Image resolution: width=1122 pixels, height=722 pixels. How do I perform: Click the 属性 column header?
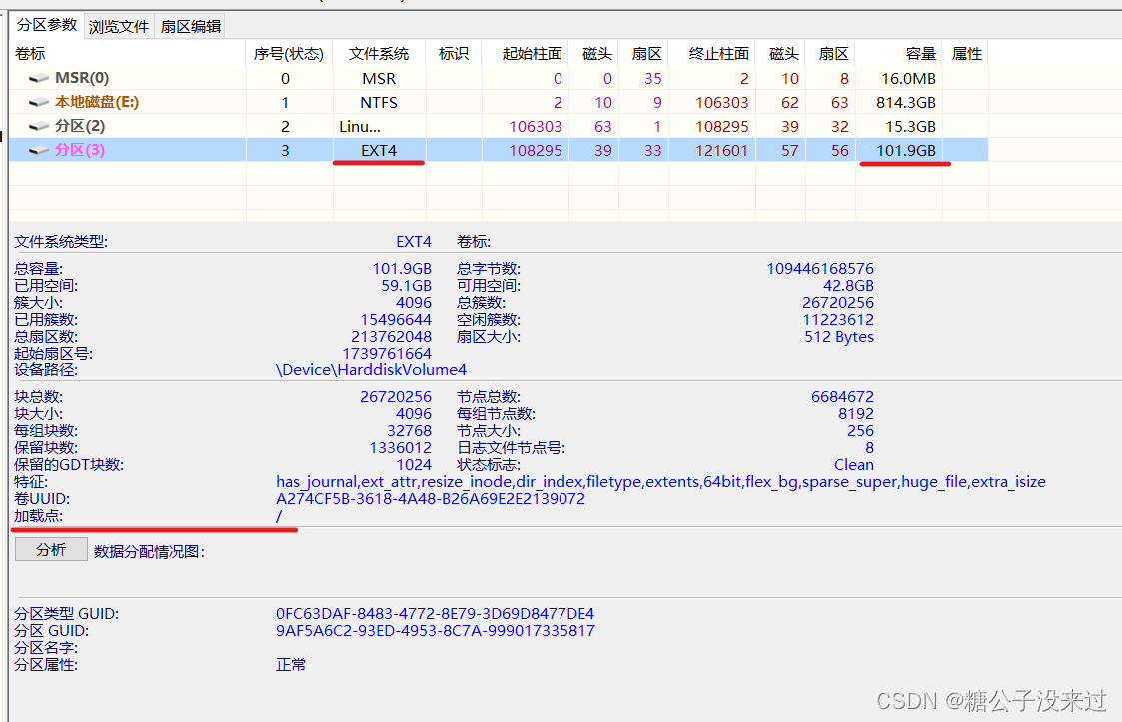tap(965, 53)
